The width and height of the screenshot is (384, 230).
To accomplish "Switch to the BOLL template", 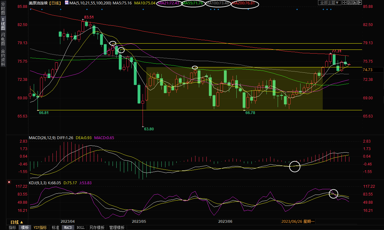I will click(80, 227).
